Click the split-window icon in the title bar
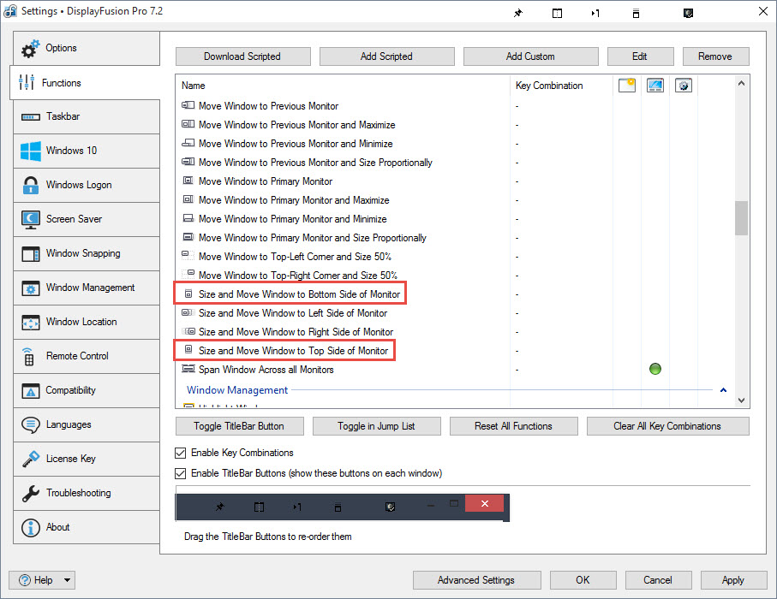Screen dimensions: 777x599 click(x=557, y=14)
